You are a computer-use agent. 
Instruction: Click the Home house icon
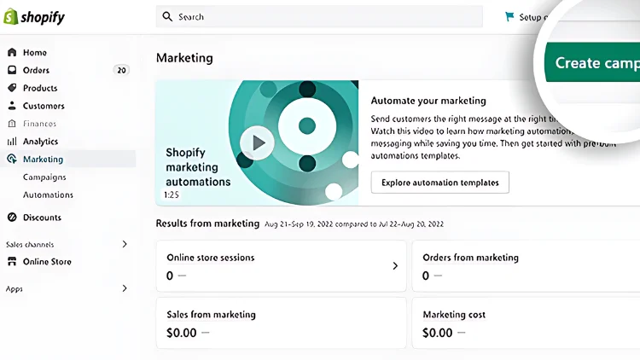[x=12, y=52]
